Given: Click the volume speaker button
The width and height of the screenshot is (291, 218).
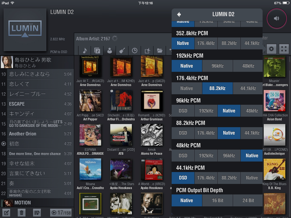Looking at the screenshot, I should pos(276,18).
